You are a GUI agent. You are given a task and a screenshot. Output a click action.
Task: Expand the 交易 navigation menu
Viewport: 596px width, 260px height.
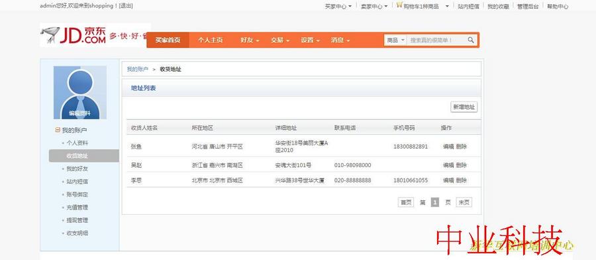pyautogui.click(x=280, y=40)
